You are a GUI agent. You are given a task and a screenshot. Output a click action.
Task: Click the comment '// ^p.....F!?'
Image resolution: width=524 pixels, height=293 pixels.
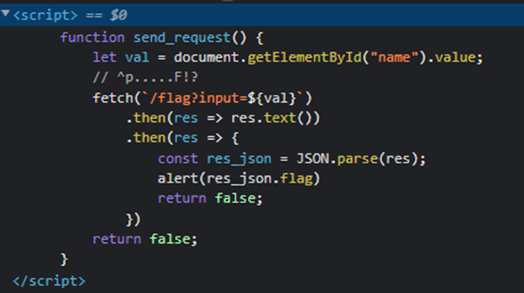coord(145,78)
